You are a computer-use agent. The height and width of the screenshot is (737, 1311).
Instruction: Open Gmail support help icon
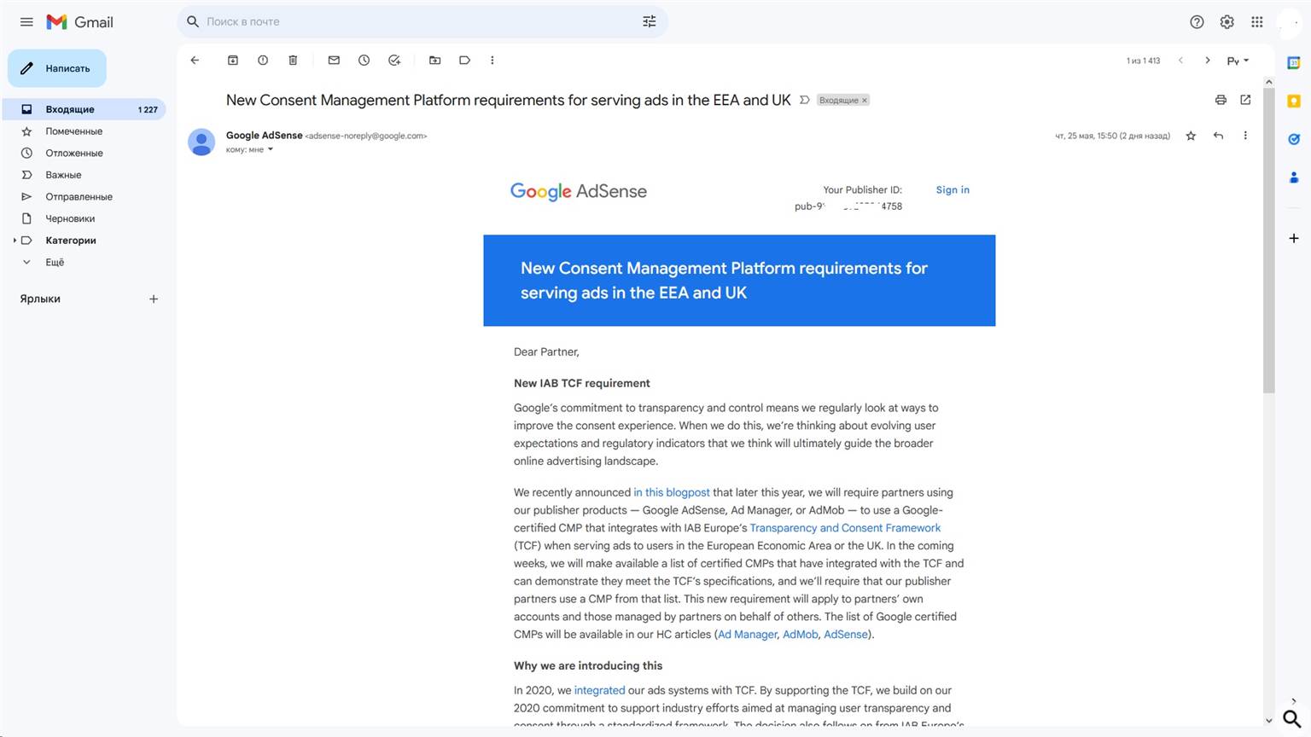[x=1197, y=22]
